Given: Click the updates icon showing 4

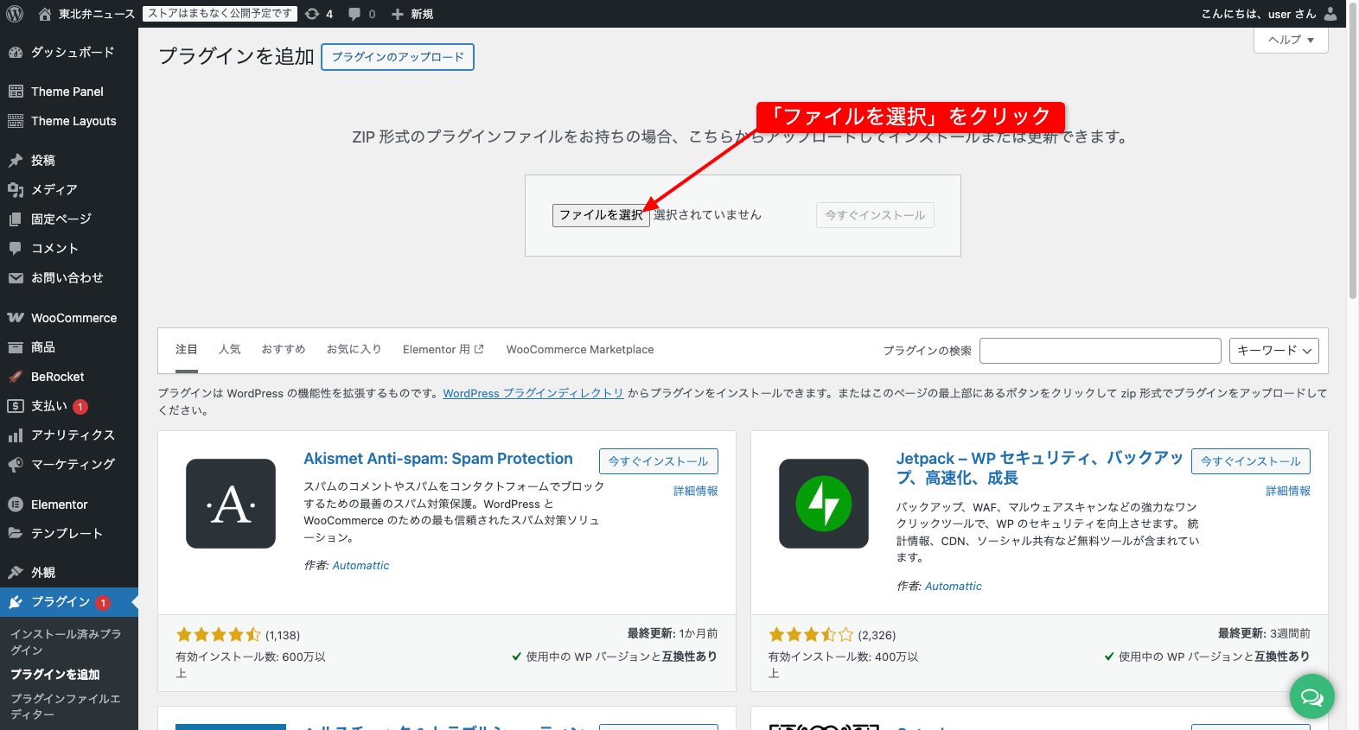Looking at the screenshot, I should 312,14.
